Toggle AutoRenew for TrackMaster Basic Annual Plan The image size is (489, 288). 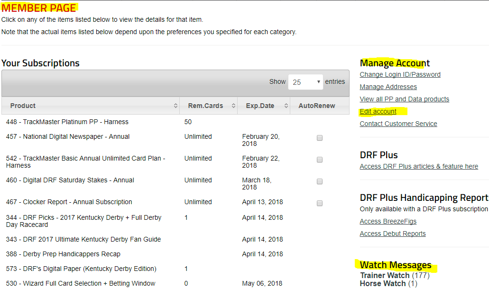tap(320, 160)
